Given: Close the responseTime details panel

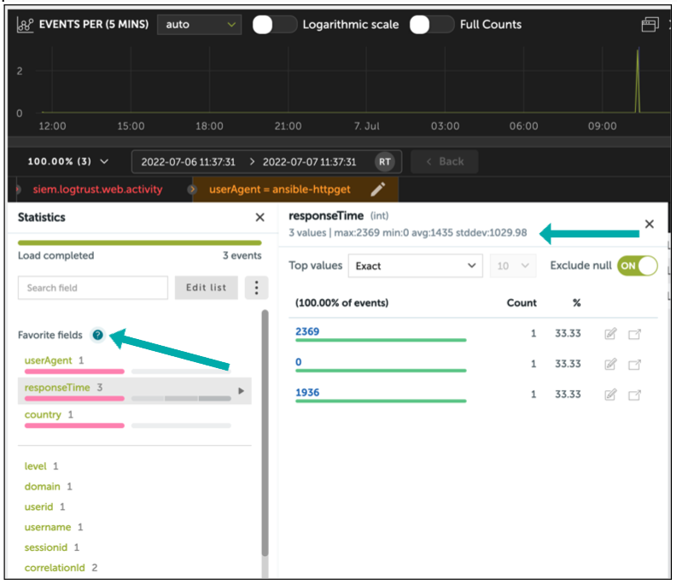Looking at the screenshot, I should click(649, 224).
